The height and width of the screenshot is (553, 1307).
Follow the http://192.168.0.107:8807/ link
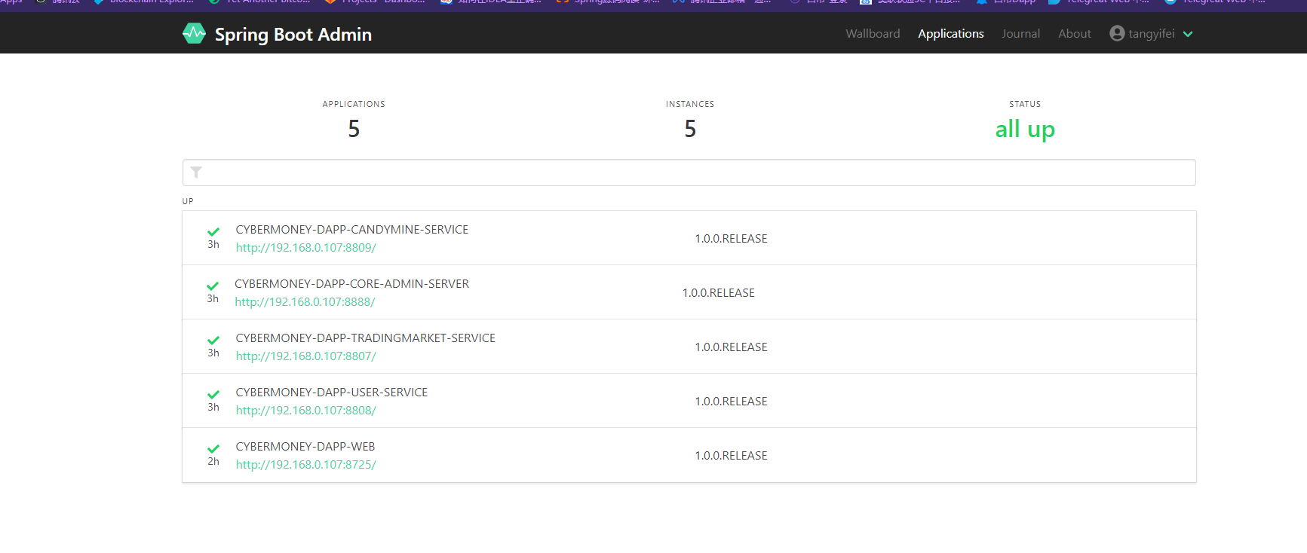point(305,356)
